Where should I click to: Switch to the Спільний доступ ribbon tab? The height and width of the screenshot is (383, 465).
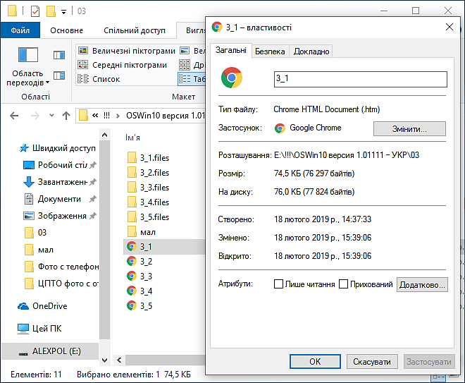tap(135, 30)
